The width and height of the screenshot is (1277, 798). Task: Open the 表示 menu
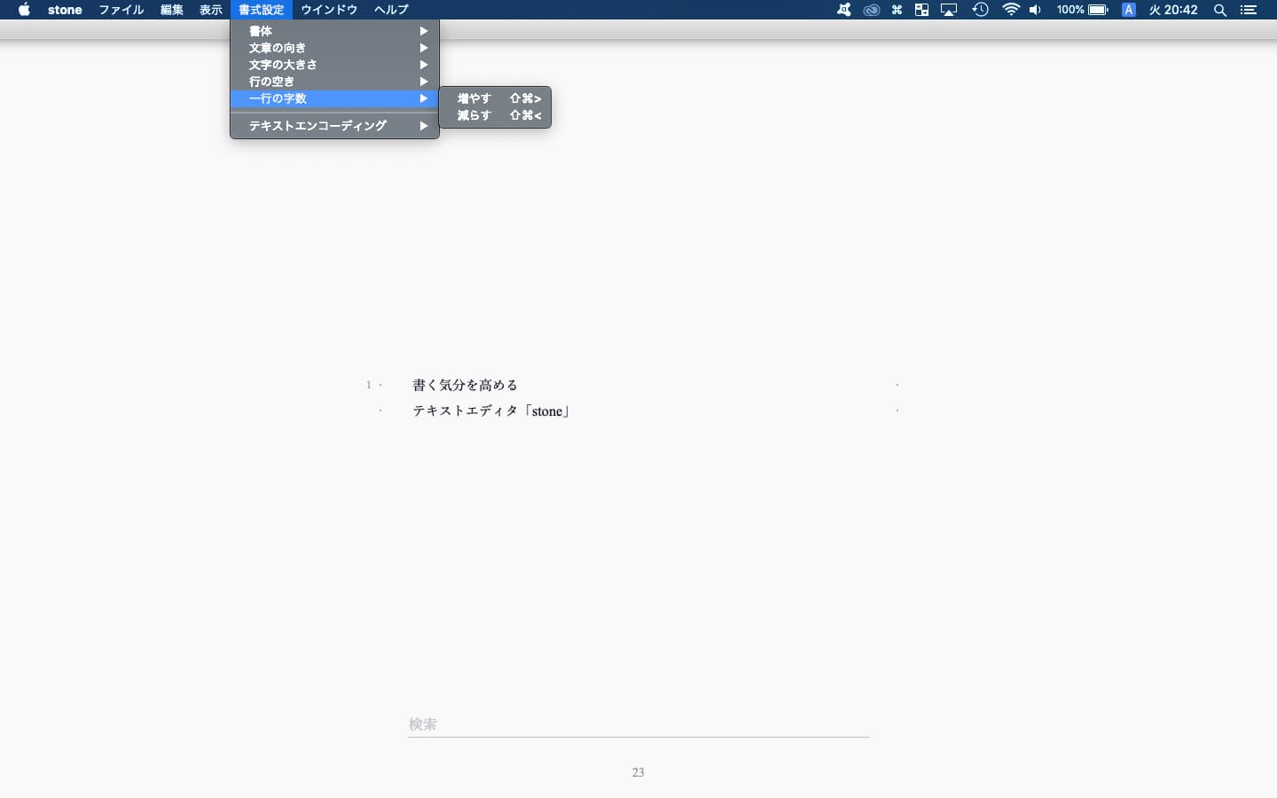[x=211, y=10]
